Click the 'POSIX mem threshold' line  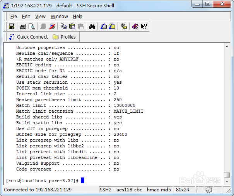tap(68, 88)
